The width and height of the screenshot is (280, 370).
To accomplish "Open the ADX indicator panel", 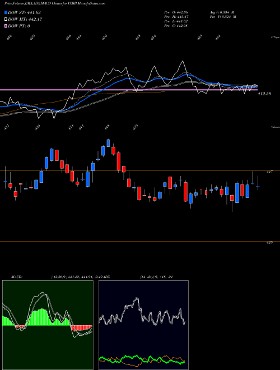I will click(143, 325).
